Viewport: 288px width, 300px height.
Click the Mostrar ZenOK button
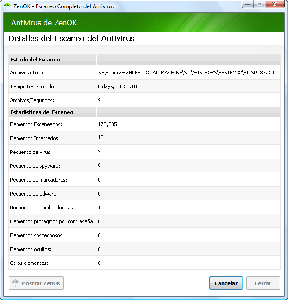36,283
